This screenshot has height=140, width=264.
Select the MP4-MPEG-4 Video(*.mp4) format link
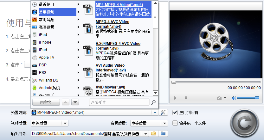tap(119, 4)
